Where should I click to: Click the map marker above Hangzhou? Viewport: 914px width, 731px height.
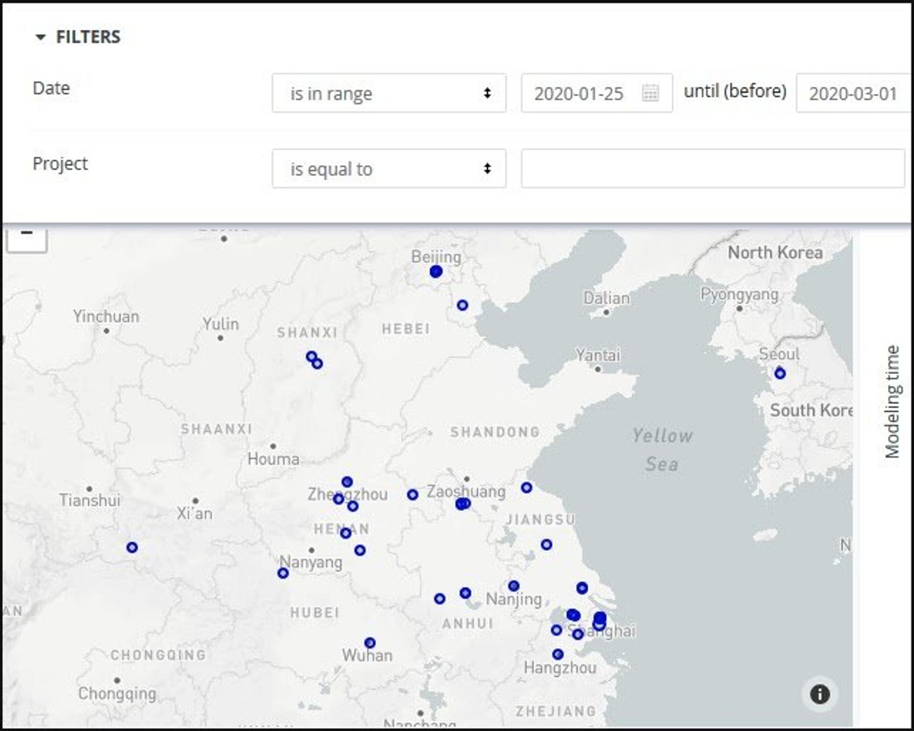pyautogui.click(x=558, y=654)
